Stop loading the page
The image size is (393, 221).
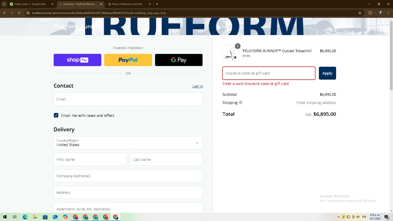(x=19, y=13)
